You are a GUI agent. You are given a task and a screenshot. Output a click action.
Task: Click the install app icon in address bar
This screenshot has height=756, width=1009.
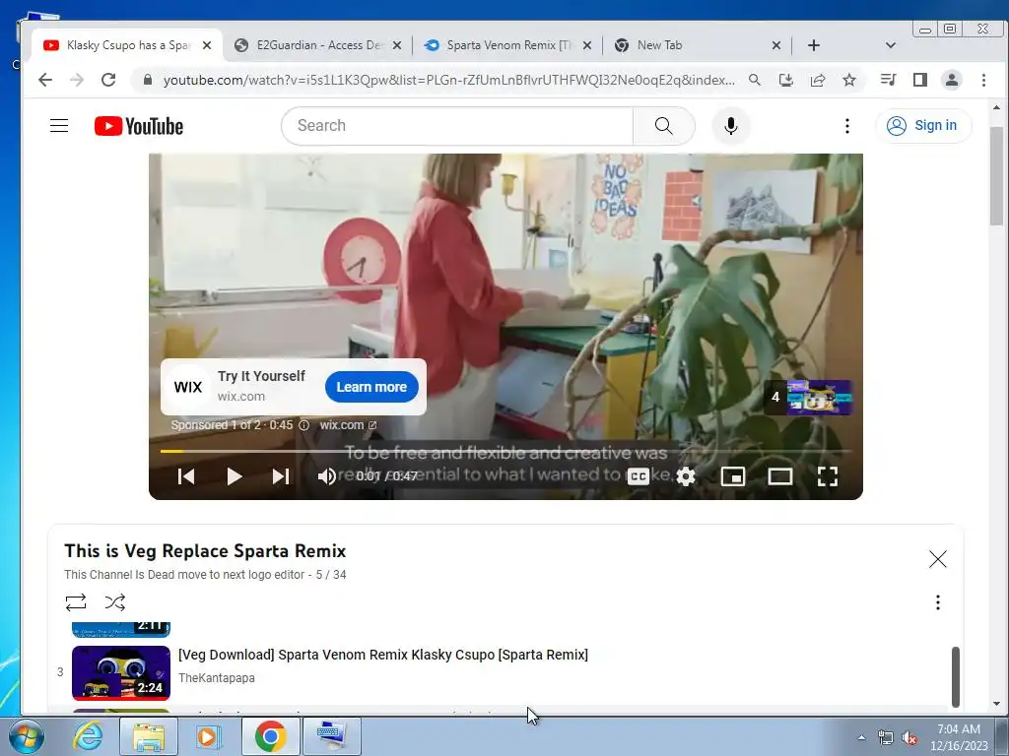pyautogui.click(x=785, y=80)
